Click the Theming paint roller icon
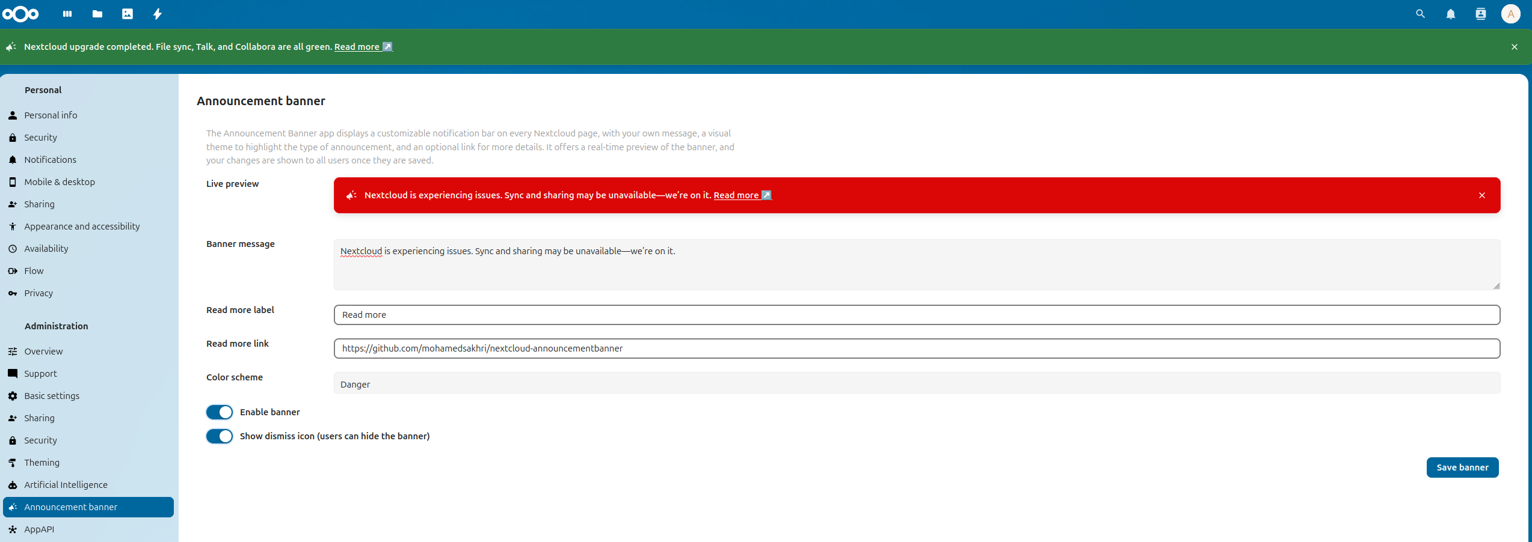This screenshot has height=542, width=1532. tap(13, 463)
